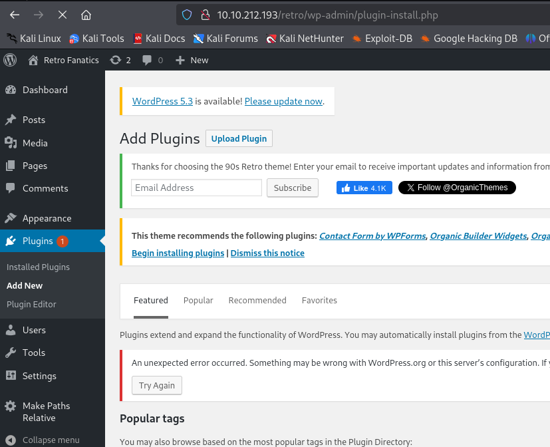Click the Subscribe button
The width and height of the screenshot is (550, 447).
point(293,188)
